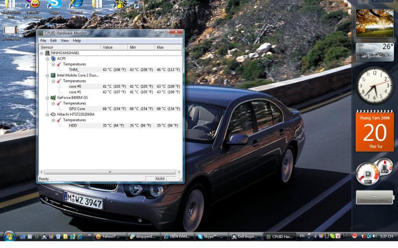The height and width of the screenshot is (248, 398).
Task: Open the View menu
Action: point(65,41)
